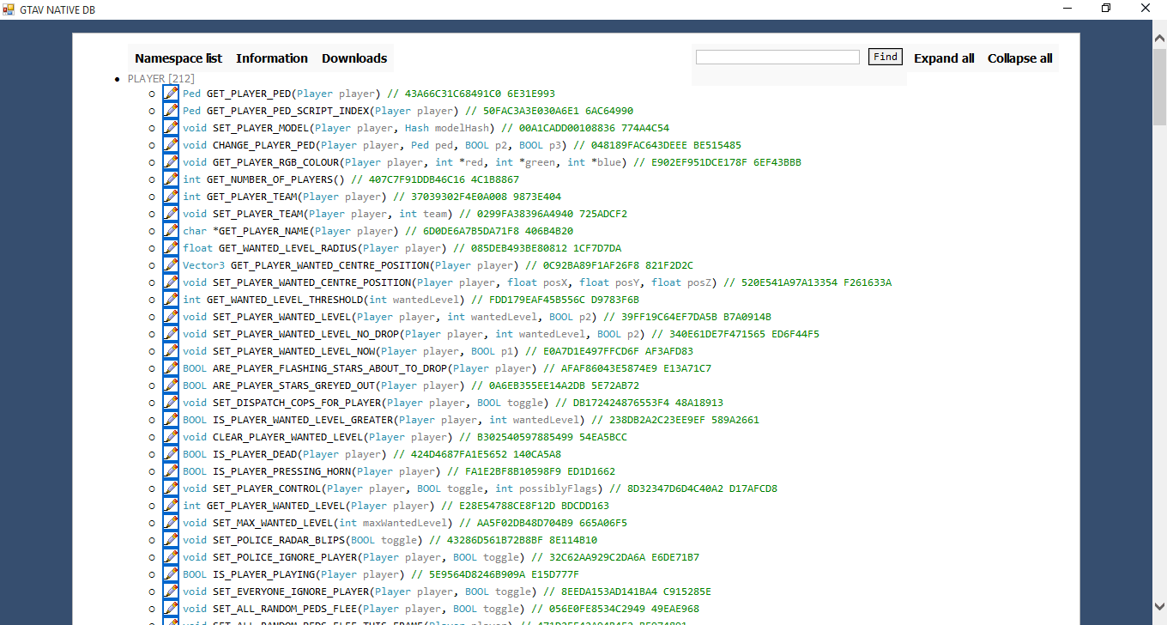Image resolution: width=1167 pixels, height=625 pixels.
Task: Click the Collapse all link
Action: (1019, 58)
